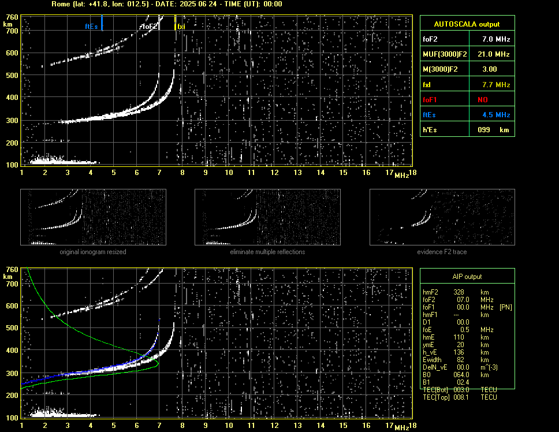559x432 pixels.
Task: Open the 'eliminate multiple reflections' thumbnail
Action: (x=267, y=217)
